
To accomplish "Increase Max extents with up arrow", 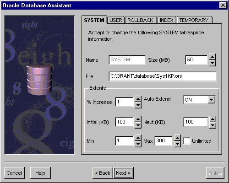I will coord(177,138).
